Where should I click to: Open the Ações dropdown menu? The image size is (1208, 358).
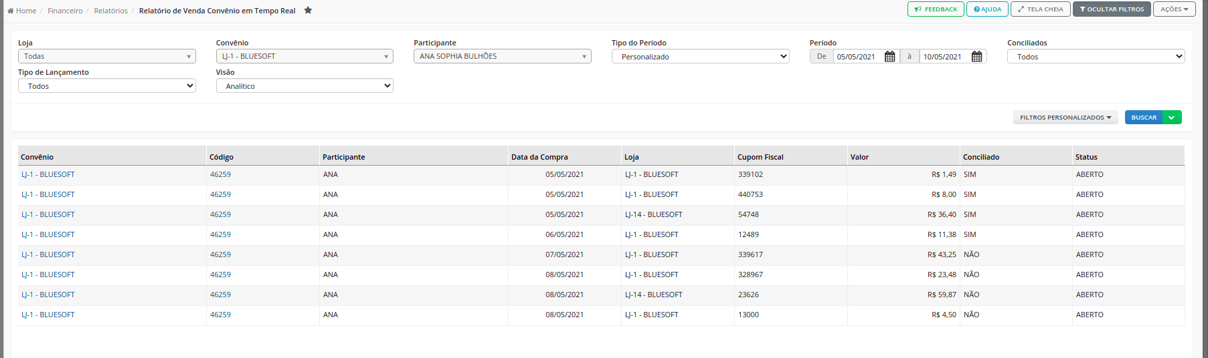coord(1174,9)
